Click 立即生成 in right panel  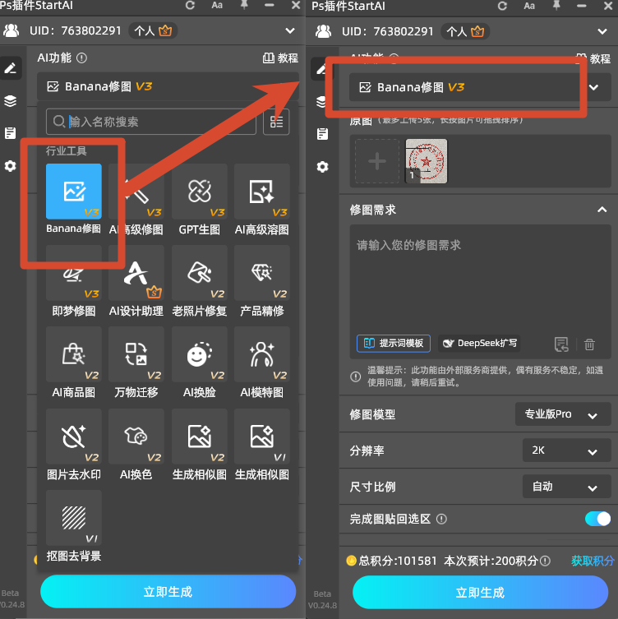(480, 593)
